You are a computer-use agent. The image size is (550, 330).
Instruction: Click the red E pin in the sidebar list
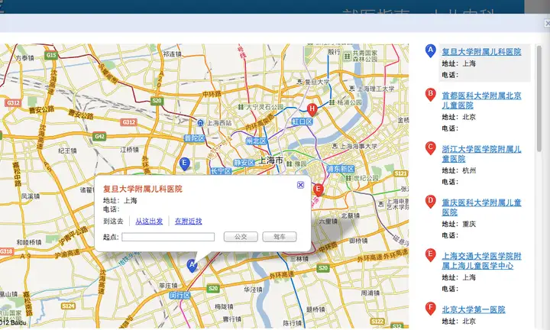(x=430, y=255)
